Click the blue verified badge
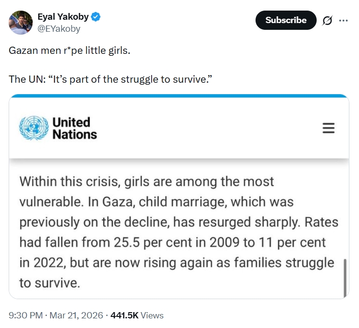Screen dimensions: 359x328 coord(96,17)
